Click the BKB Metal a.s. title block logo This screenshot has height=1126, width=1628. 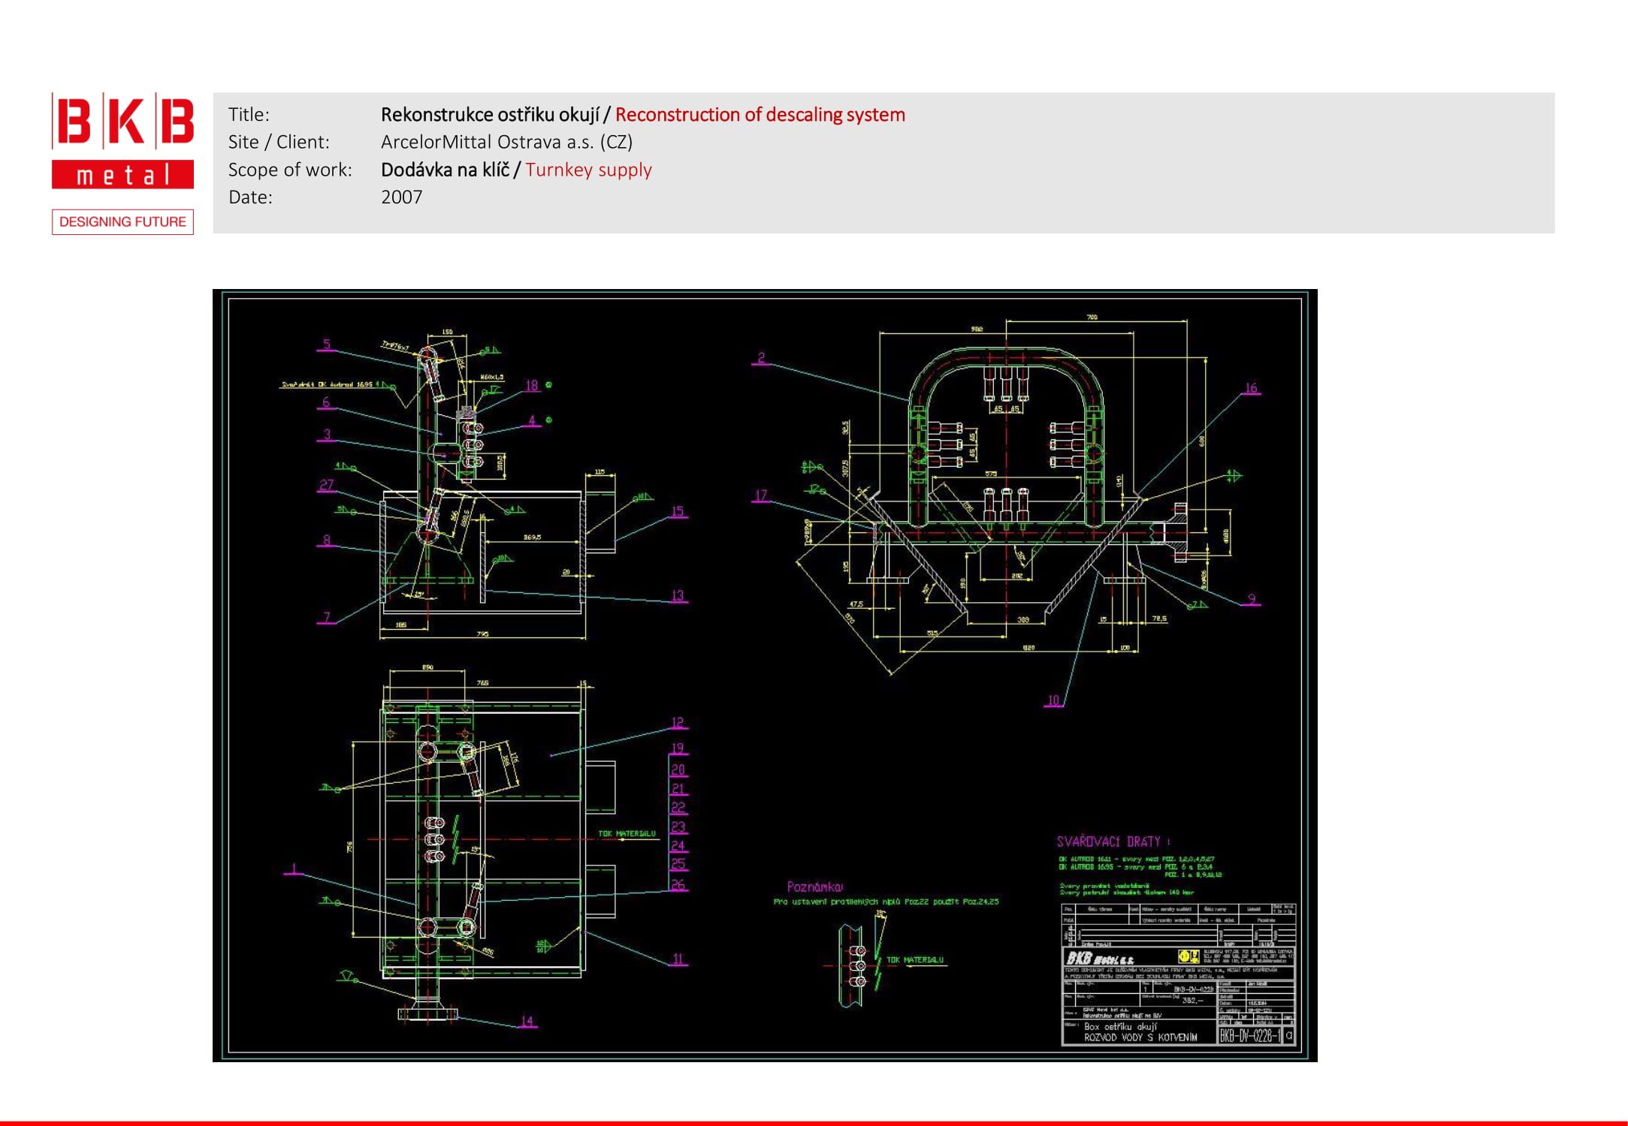pos(1100,958)
